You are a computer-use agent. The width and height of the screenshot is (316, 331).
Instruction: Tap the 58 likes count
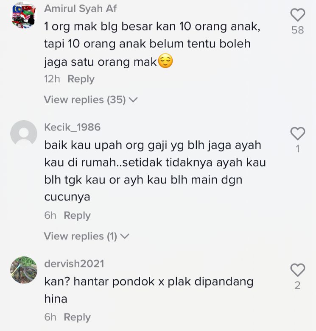298,30
